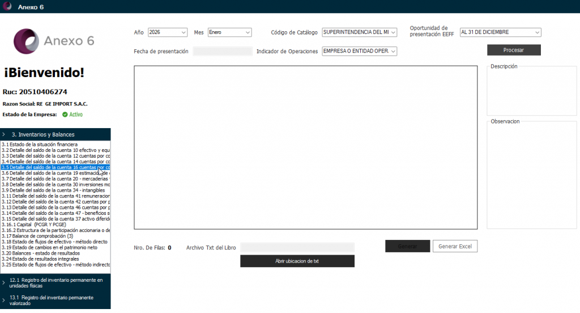Viewport: 580px width, 313px height.
Task: Open the Oportunidad de presentación EEFF dropdown
Action: [x=501, y=32]
